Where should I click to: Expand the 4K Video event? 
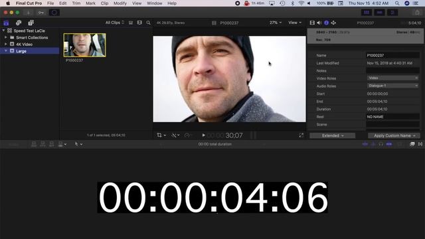6,44
